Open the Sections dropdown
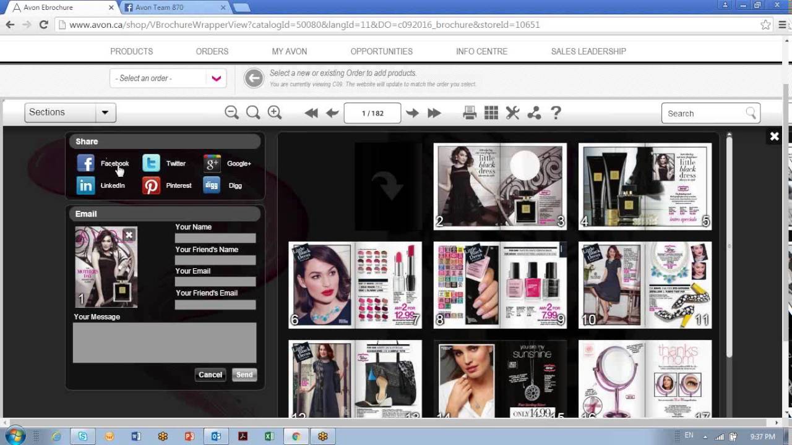792x445 pixels. (70, 112)
